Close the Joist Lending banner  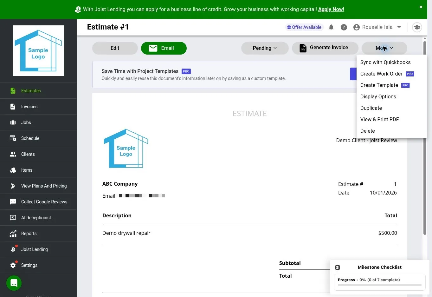click(x=421, y=7)
